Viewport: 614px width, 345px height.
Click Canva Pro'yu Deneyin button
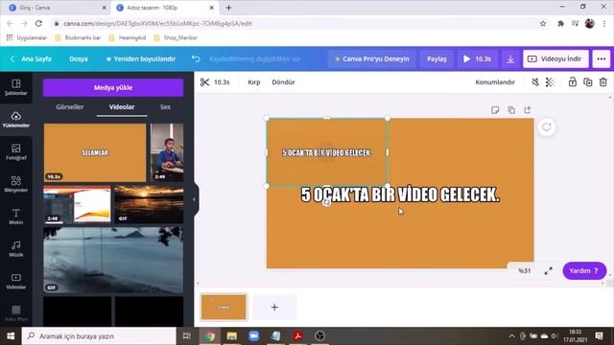(x=371, y=59)
